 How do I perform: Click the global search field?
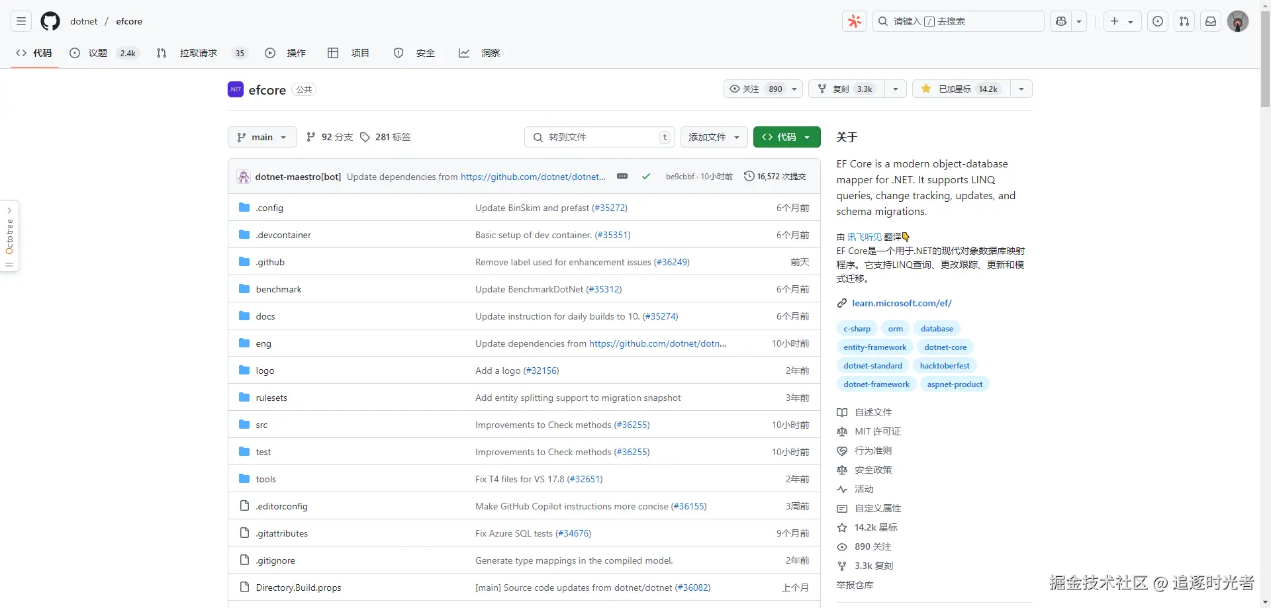pyautogui.click(x=959, y=21)
